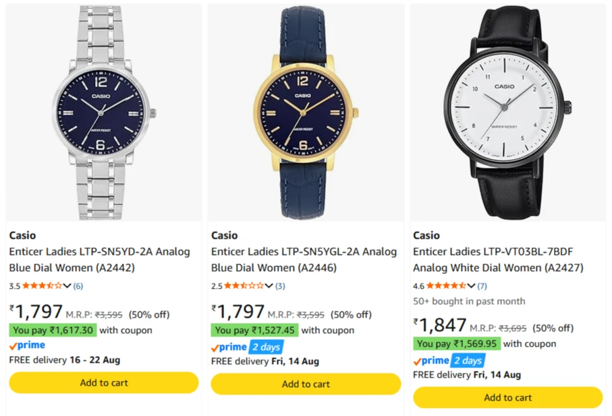Screen dimensions: 612x416
Task: Expand the rating chevron next to 2.5 stars
Action: coord(269,286)
